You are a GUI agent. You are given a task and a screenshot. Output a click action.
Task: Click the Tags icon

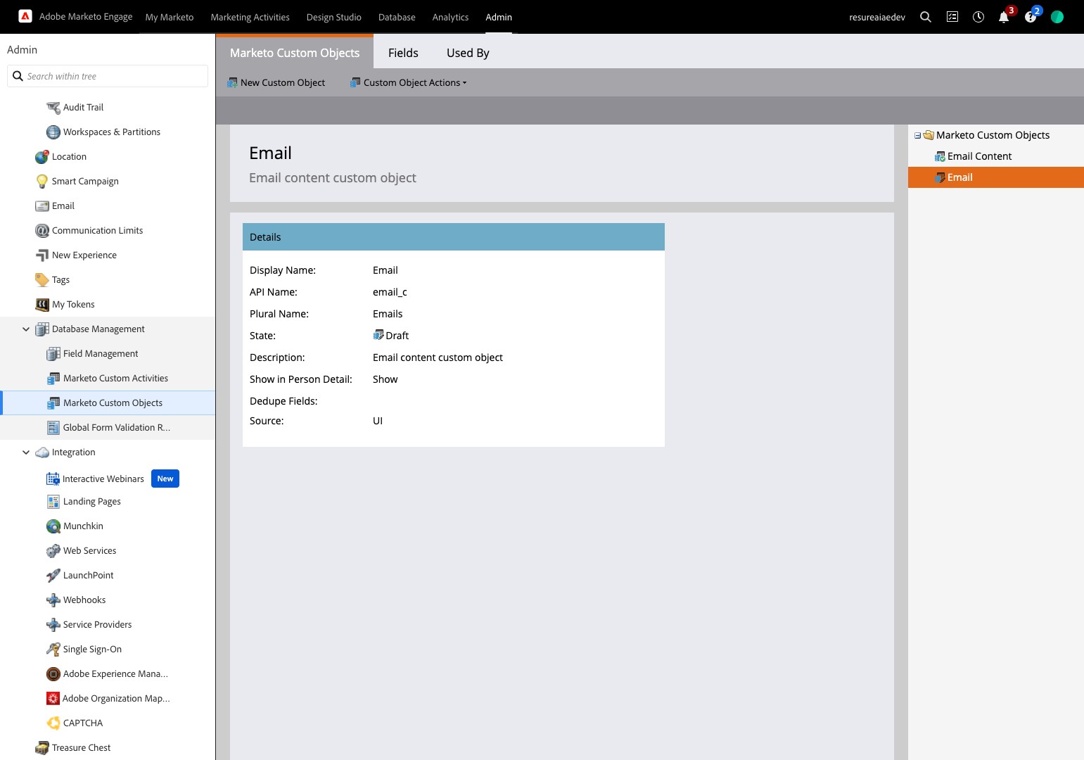click(x=42, y=280)
